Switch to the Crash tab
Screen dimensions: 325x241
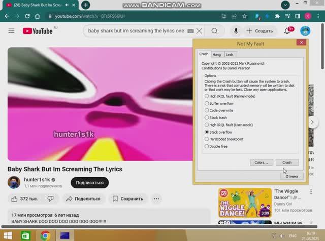click(204, 54)
